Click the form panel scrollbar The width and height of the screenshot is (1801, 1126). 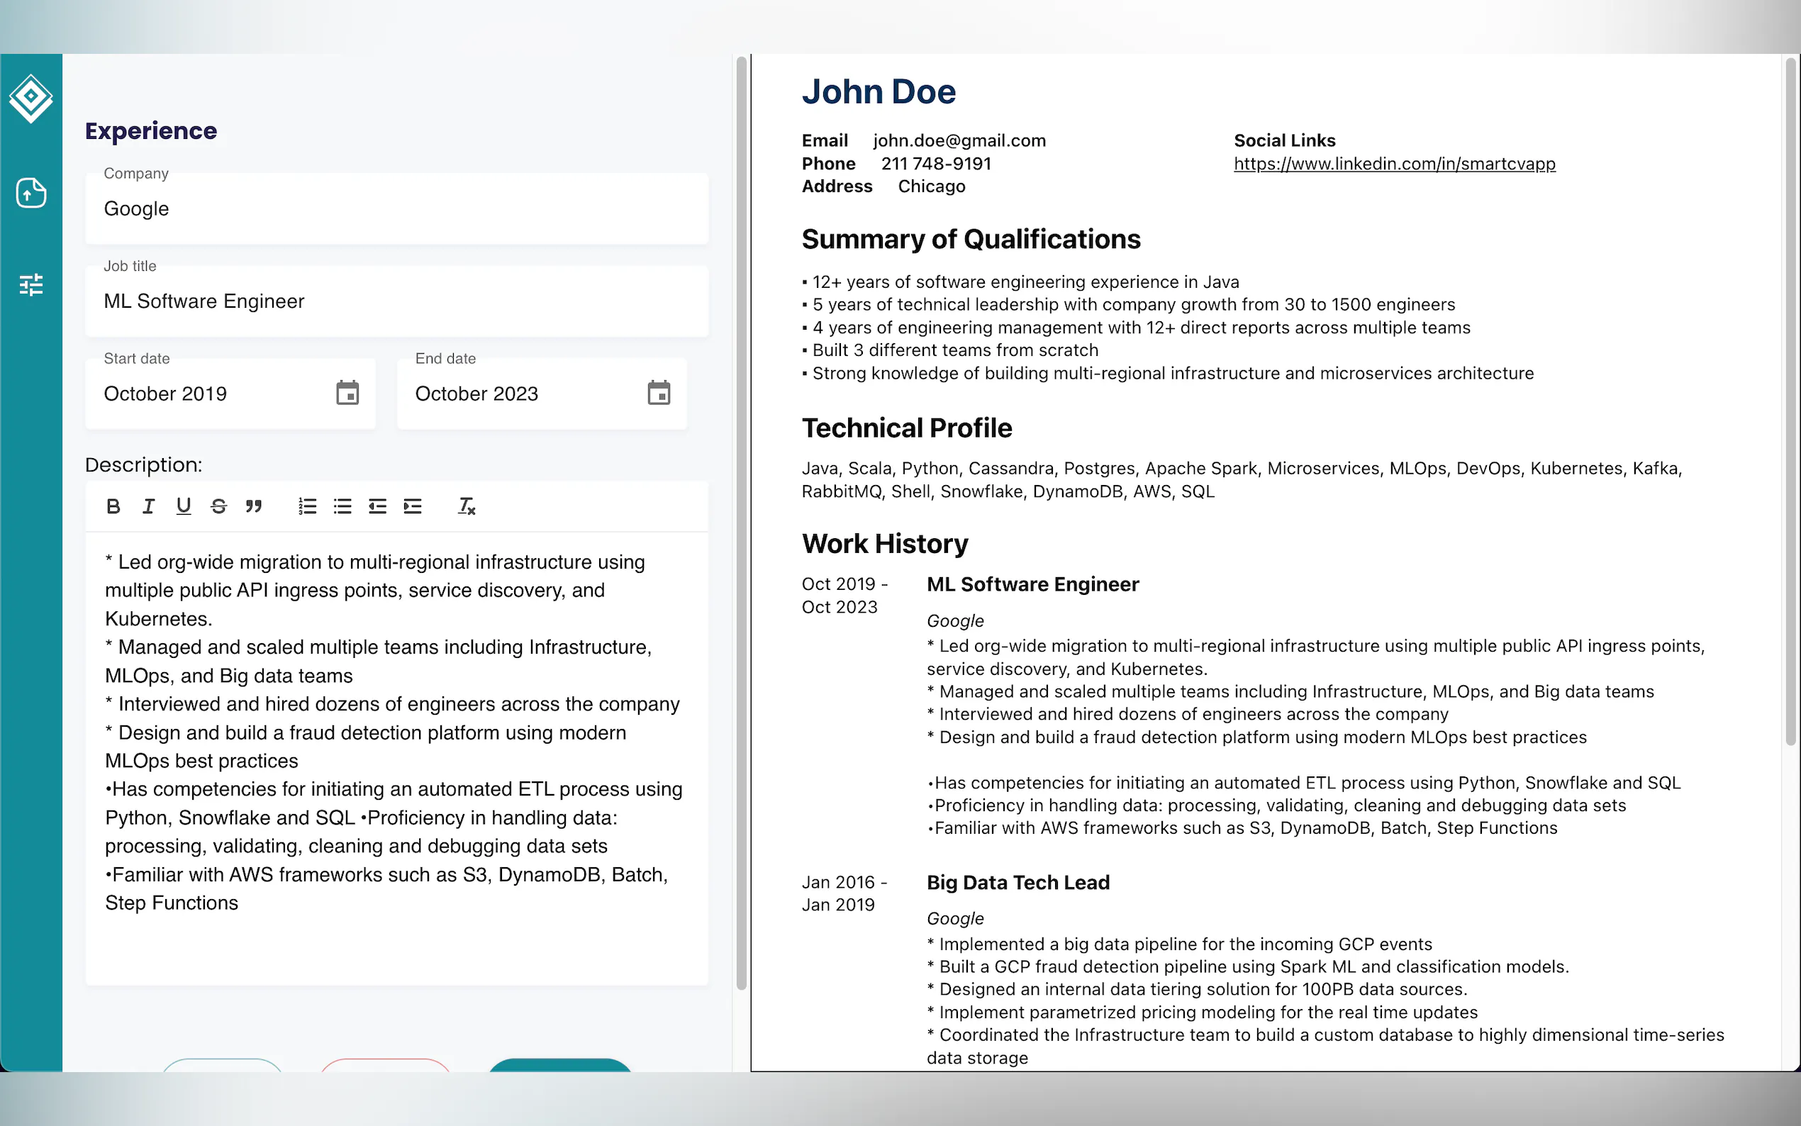pyautogui.click(x=741, y=521)
